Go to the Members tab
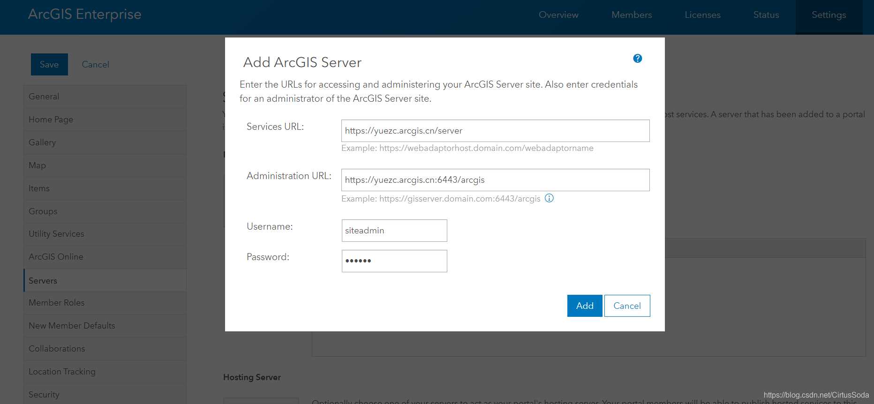 pyautogui.click(x=632, y=15)
